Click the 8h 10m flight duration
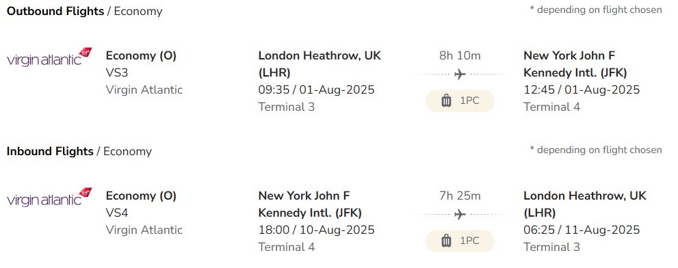Viewport: 678px width, 268px height. [x=460, y=55]
